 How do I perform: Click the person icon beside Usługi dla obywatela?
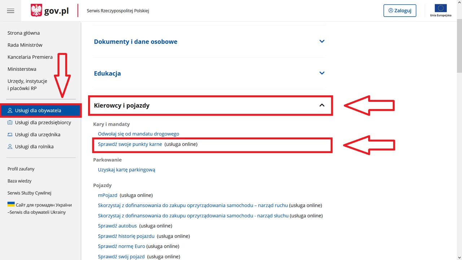click(x=10, y=110)
